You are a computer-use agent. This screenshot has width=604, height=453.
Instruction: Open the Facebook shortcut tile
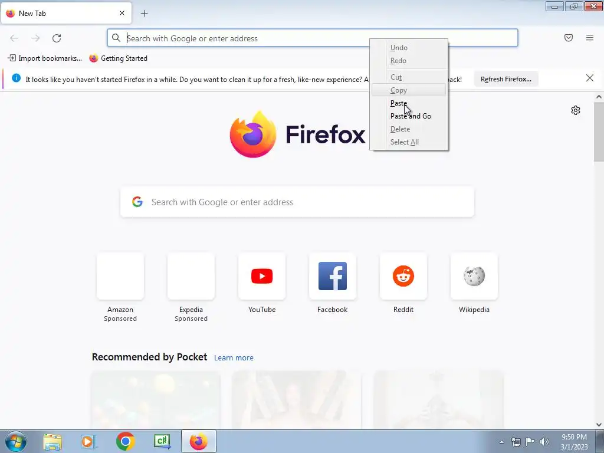tap(333, 276)
